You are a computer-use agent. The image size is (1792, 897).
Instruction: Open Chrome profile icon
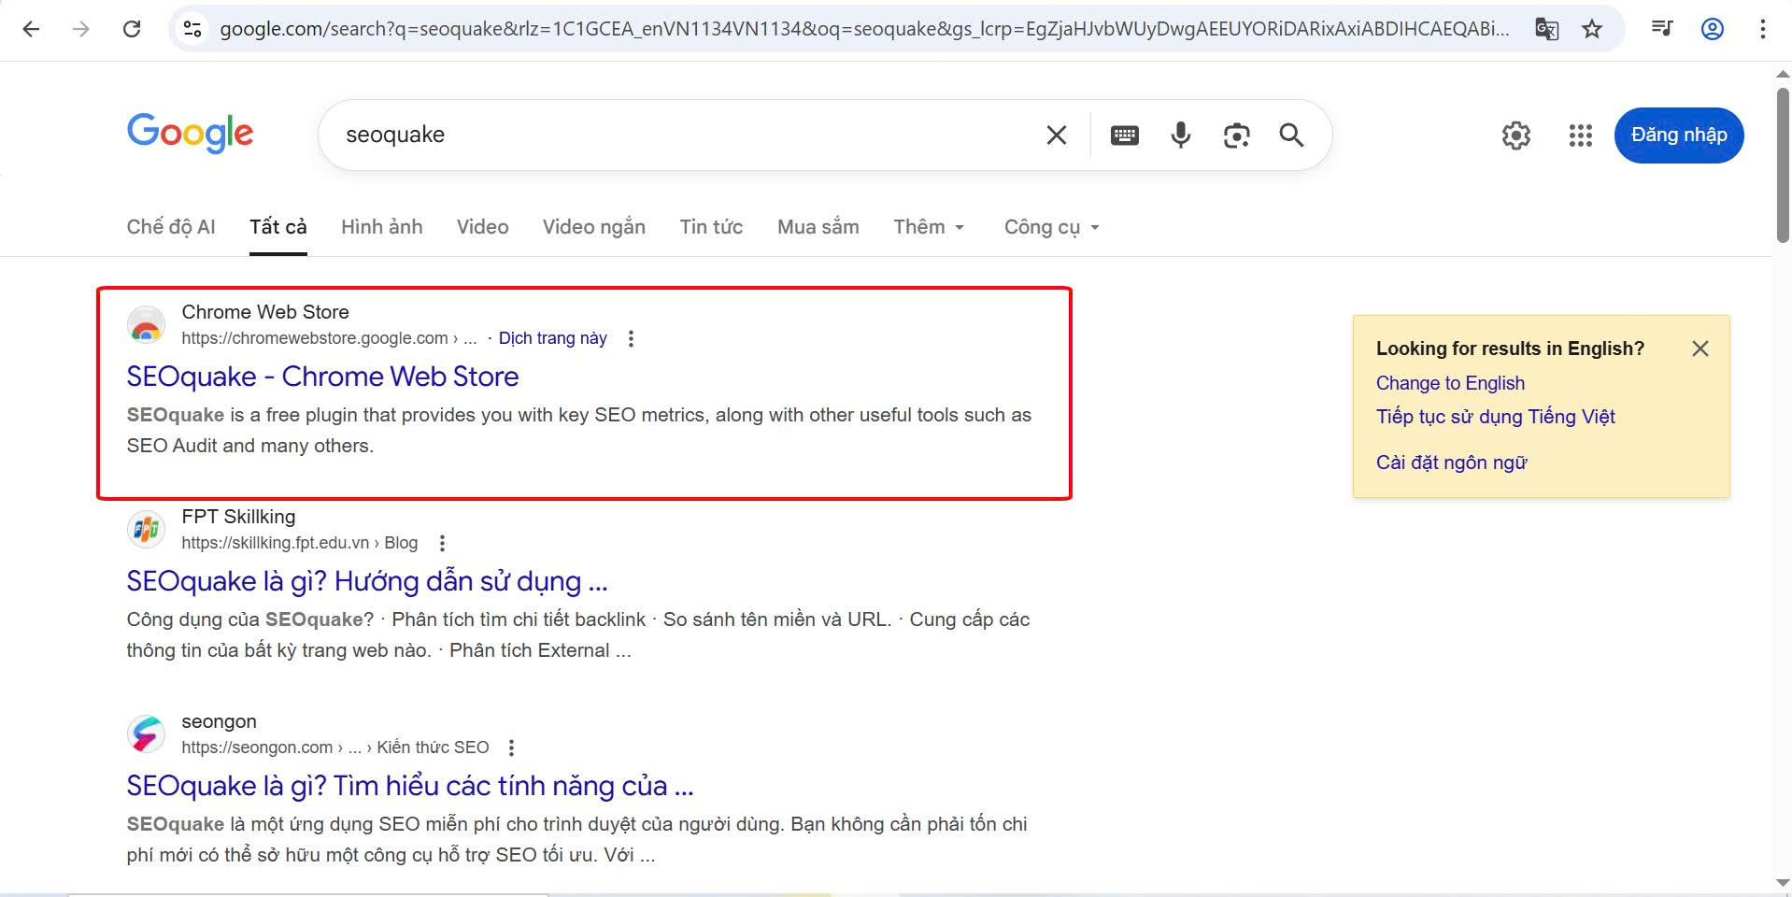tap(1711, 28)
